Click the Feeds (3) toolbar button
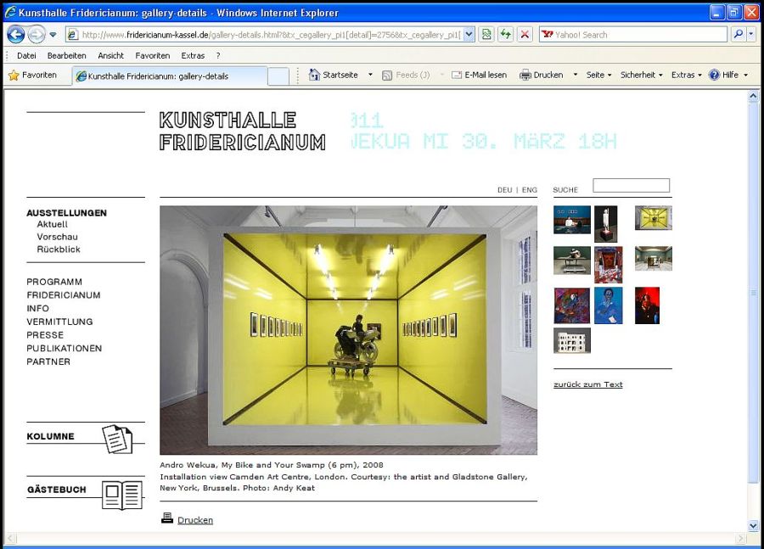 (x=406, y=75)
